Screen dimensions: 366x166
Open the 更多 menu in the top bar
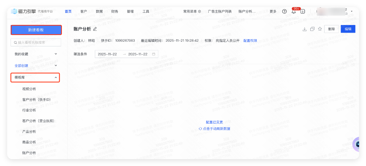point(273,11)
